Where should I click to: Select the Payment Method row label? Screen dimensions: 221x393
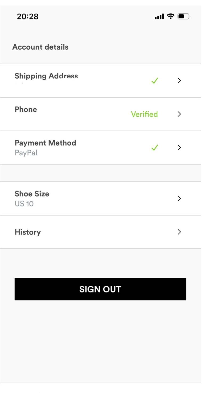click(45, 143)
